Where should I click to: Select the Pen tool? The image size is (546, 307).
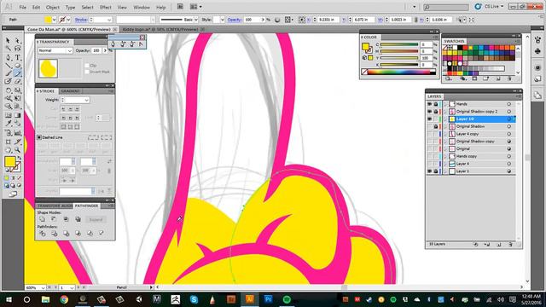tap(8, 57)
